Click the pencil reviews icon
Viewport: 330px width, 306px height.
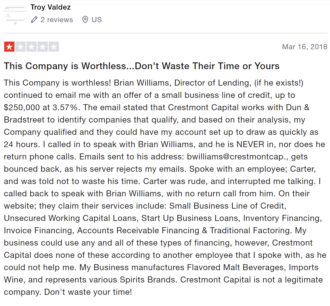click(x=34, y=20)
